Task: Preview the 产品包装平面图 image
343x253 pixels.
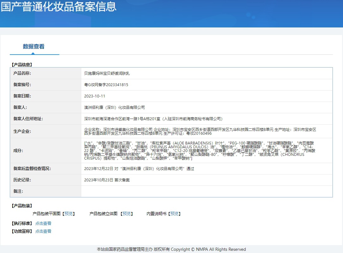Action: pos(69,214)
